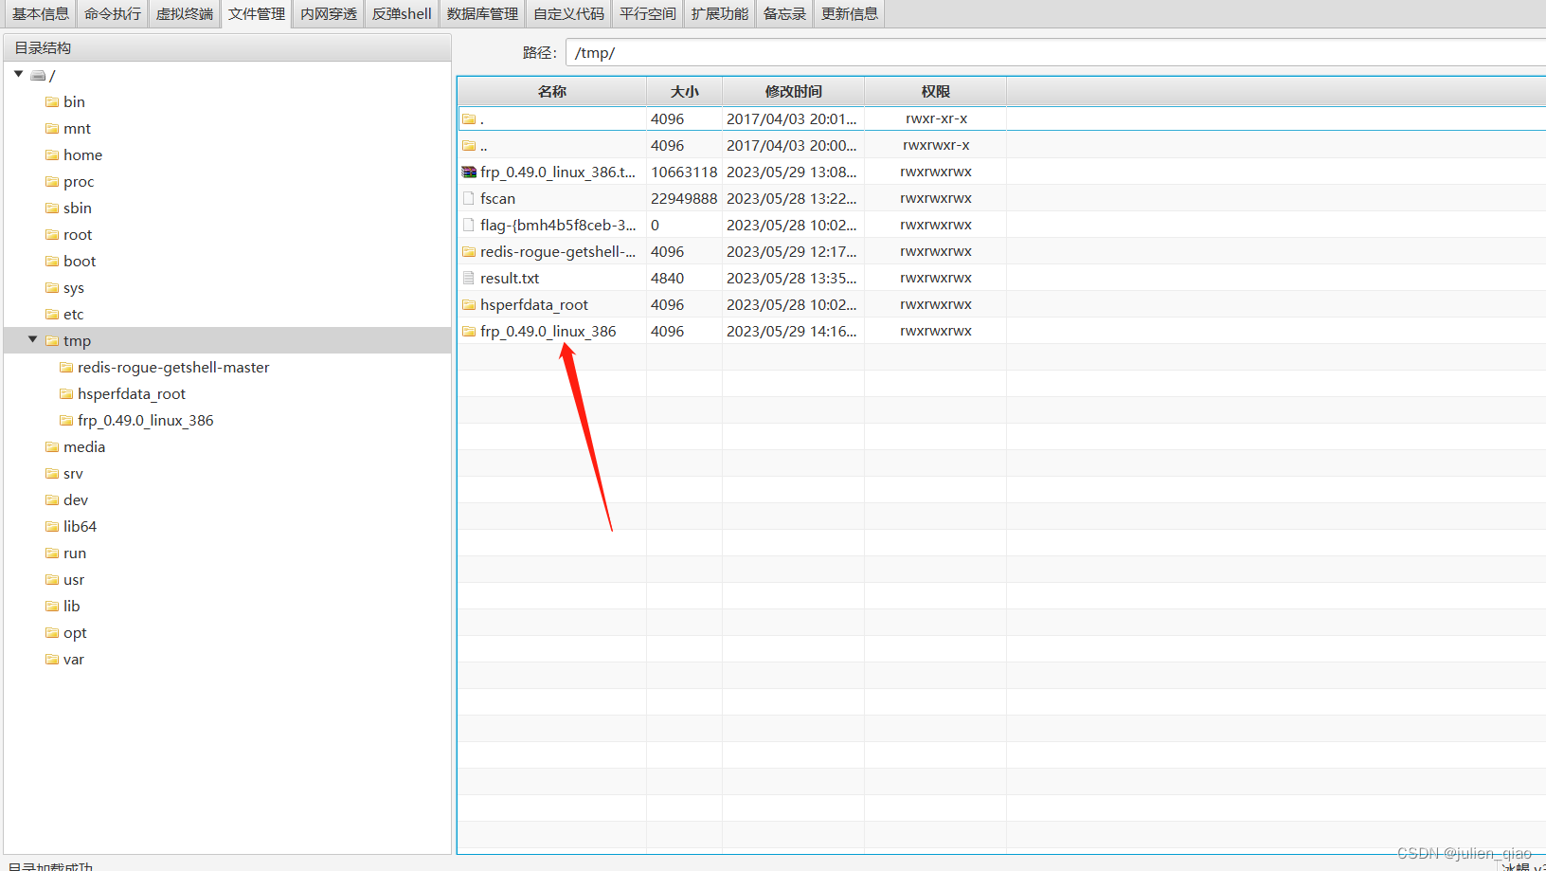
Task: Select the parent directory '..' row
Action: click(1001, 145)
